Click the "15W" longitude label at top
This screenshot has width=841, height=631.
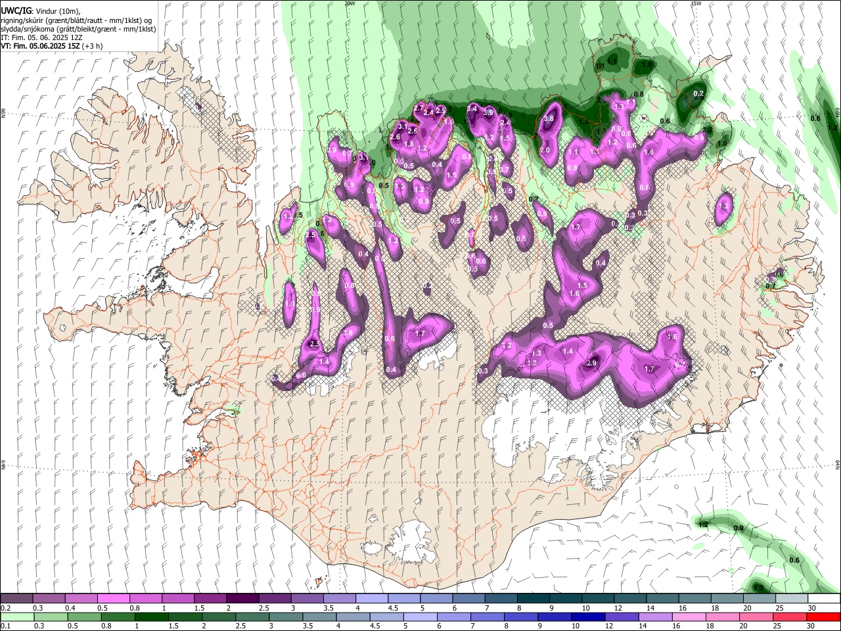(x=696, y=3)
